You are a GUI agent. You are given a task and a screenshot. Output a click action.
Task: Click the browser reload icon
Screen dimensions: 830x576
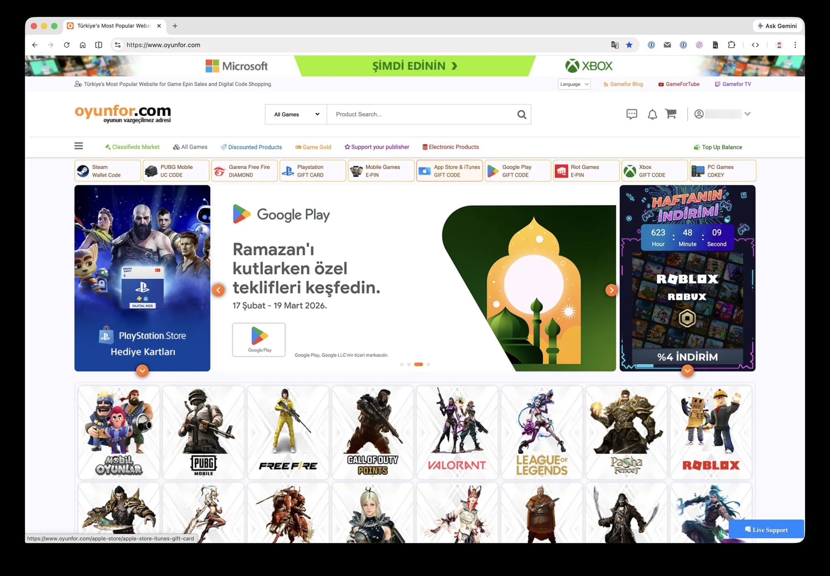(66, 45)
